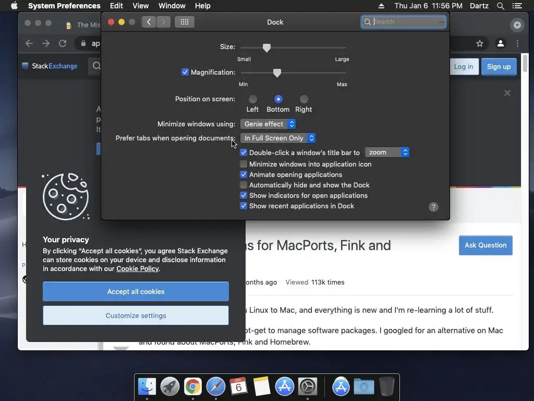
Task: Open the Edit menu
Action: [116, 6]
